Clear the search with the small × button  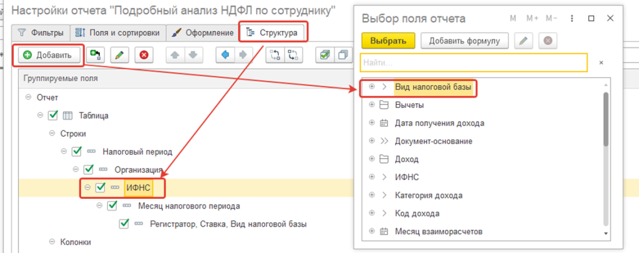(601, 63)
